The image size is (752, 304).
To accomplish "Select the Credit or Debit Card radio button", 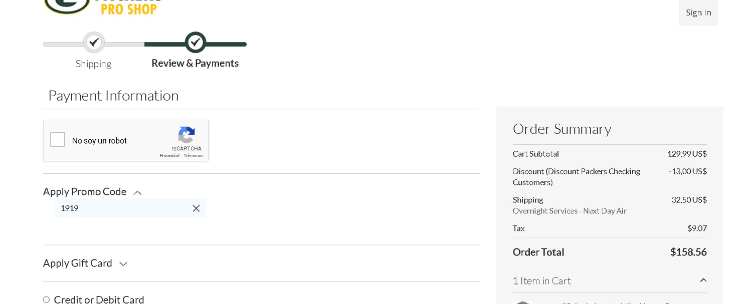I will pyautogui.click(x=46, y=299).
